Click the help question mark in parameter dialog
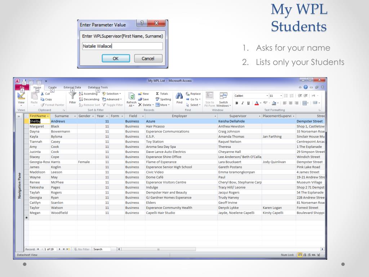The height and width of the screenshot is (277, 369). (142, 23)
